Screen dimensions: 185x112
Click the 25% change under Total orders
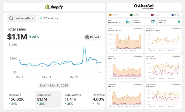coord(70,104)
